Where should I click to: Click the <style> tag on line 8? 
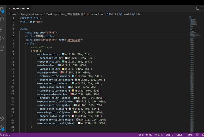tap(30, 44)
